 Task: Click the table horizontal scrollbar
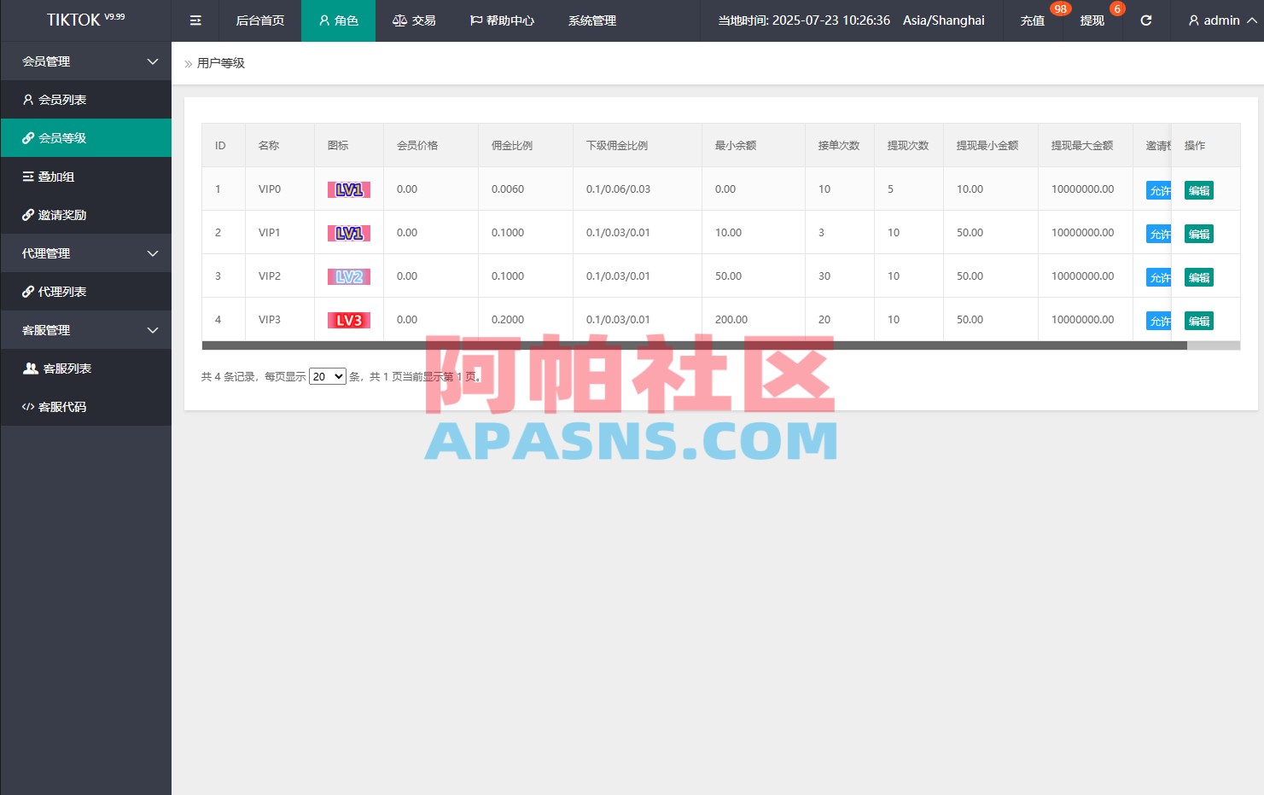pyautogui.click(x=694, y=345)
